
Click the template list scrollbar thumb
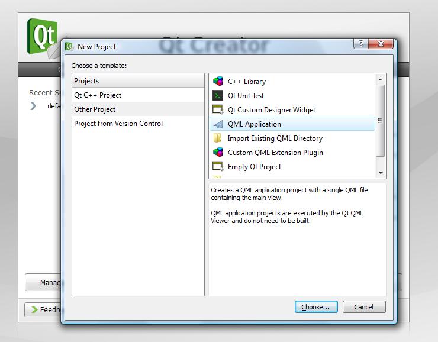[381, 121]
